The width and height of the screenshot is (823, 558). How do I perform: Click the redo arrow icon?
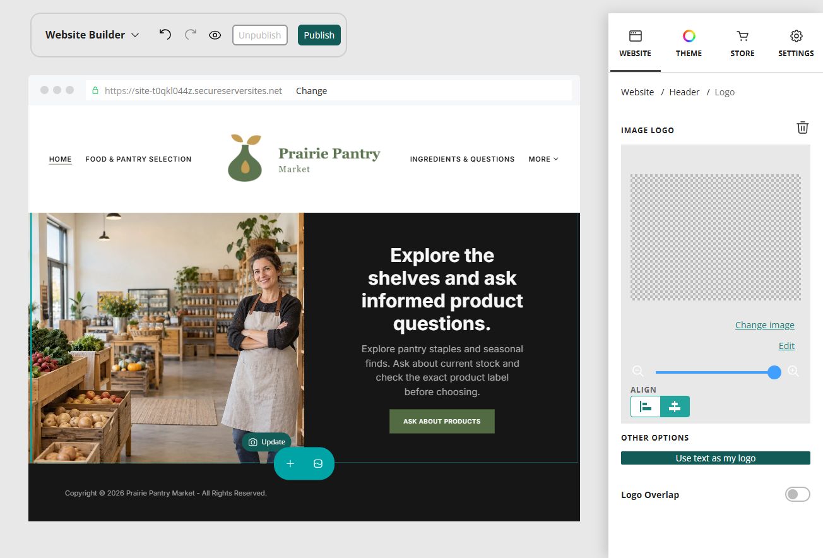[191, 35]
